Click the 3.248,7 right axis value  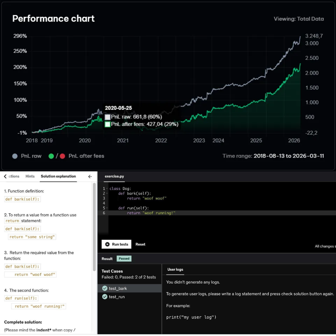tap(314, 36)
